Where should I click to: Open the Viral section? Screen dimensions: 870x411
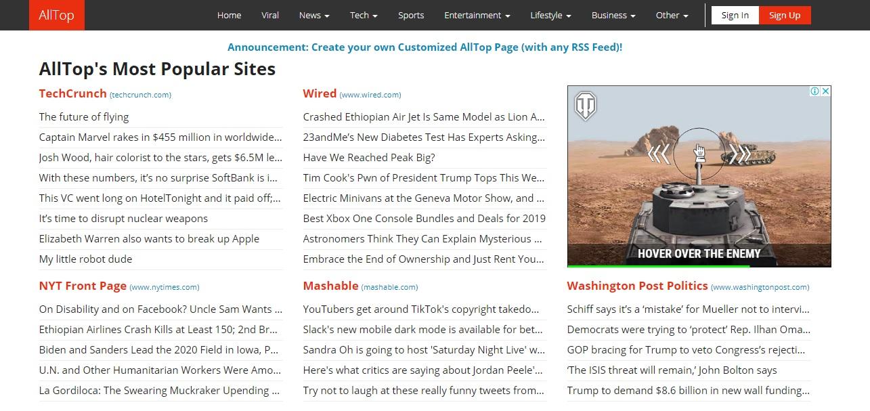click(270, 16)
